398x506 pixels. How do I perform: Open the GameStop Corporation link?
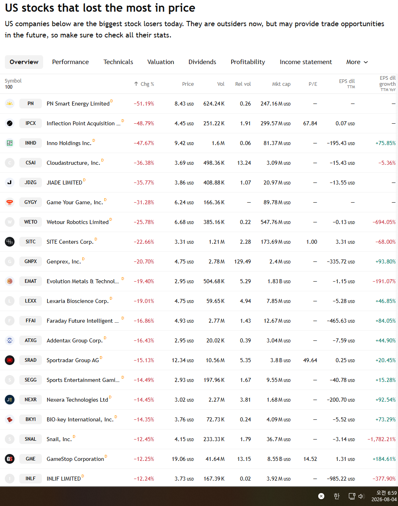[x=75, y=459]
